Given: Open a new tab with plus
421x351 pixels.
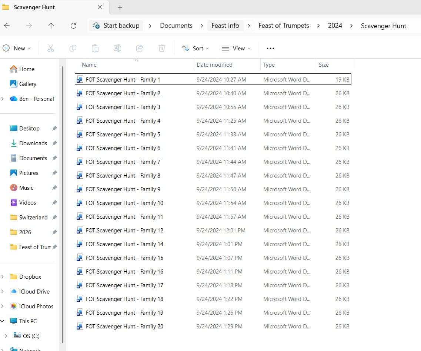Looking at the screenshot, I should click(x=120, y=7).
